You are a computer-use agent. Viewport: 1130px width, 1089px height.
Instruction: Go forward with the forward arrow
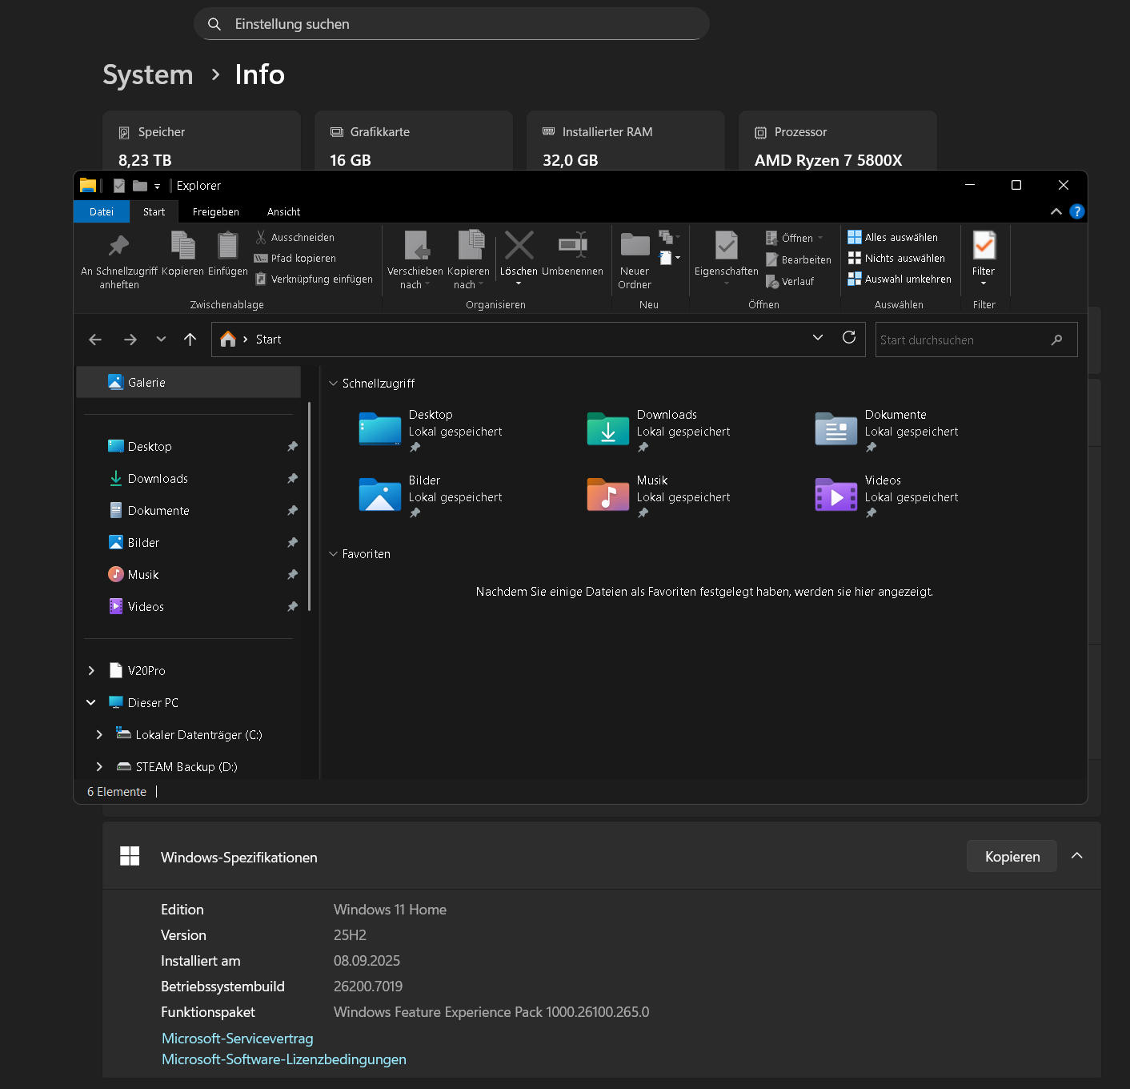click(x=130, y=340)
